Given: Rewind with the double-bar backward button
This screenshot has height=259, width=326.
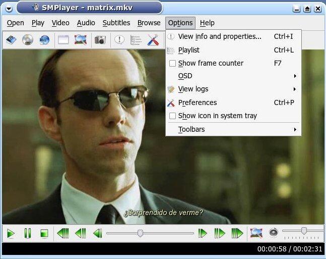Looking at the screenshot, I should (81, 233).
